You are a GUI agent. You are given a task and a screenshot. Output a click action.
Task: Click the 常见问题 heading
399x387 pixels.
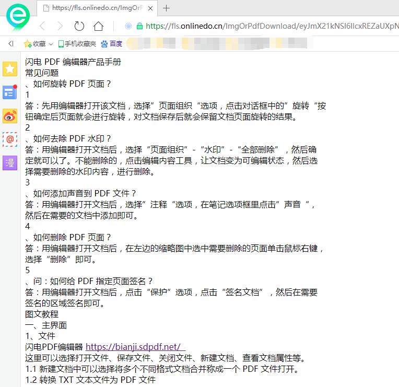42,73
